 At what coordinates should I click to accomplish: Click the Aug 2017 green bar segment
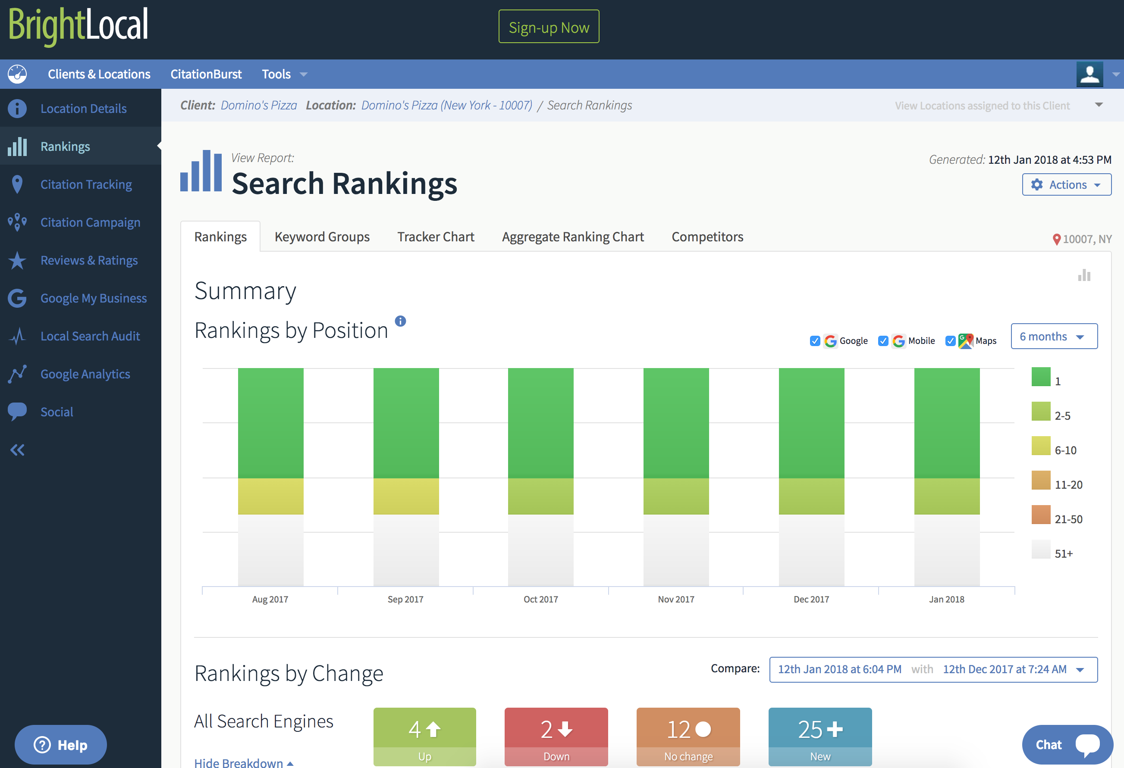coord(270,423)
